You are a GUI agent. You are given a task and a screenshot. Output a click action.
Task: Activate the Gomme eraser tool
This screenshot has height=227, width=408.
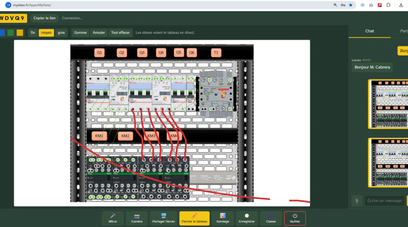[x=81, y=33]
